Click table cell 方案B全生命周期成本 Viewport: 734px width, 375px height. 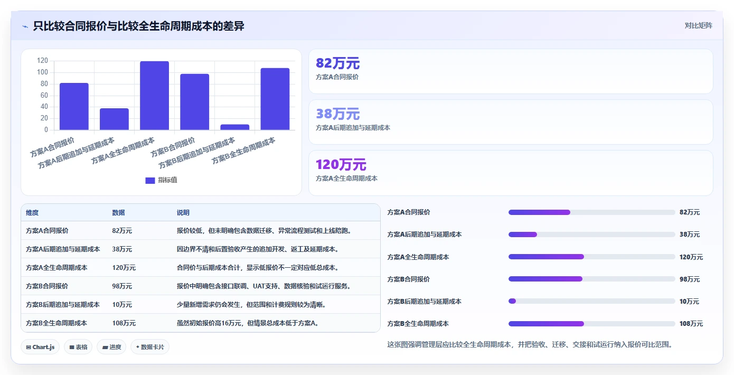point(57,323)
